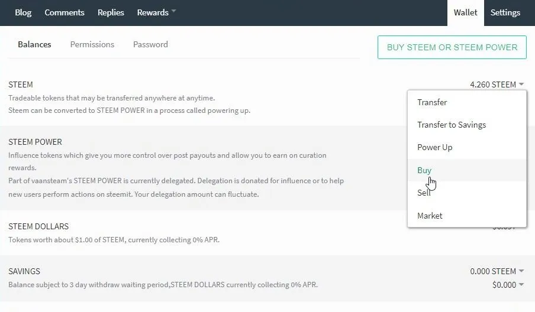The image size is (535, 312).
Task: Open the Comments section
Action: click(65, 12)
